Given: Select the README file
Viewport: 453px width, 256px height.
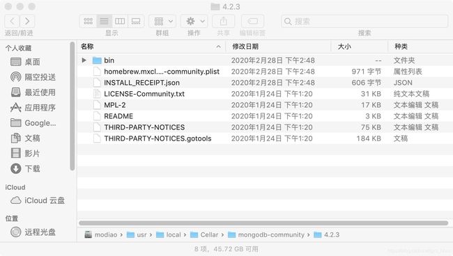Looking at the screenshot, I should [x=266, y=116].
